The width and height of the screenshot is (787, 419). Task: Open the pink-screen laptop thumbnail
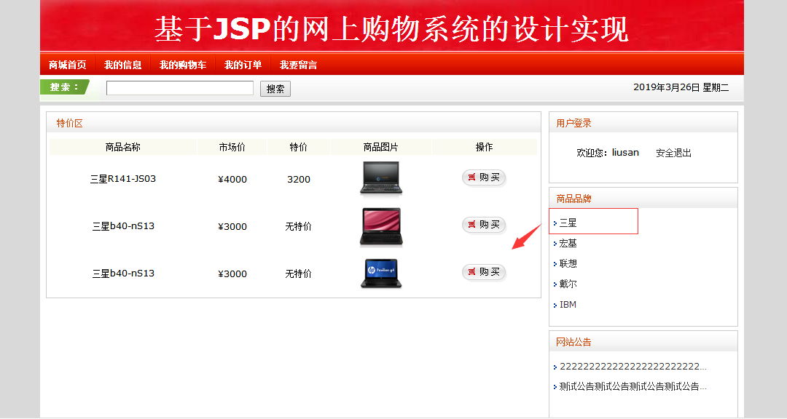click(381, 227)
